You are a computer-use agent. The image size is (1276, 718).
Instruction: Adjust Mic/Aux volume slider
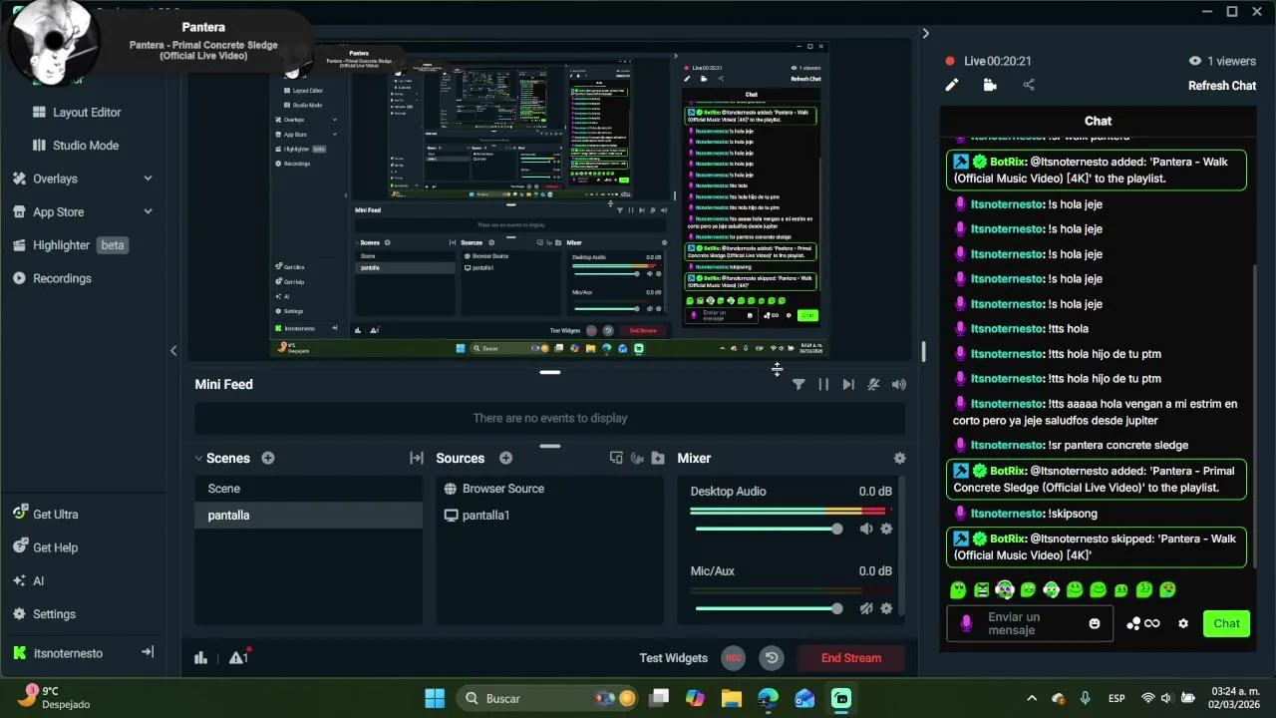click(x=769, y=608)
